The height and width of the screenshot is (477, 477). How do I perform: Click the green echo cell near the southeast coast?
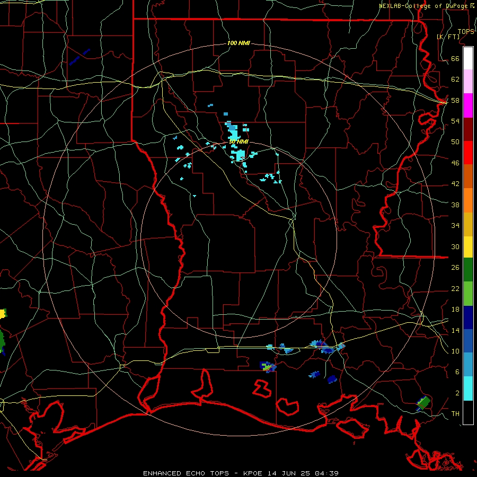pos(423,403)
